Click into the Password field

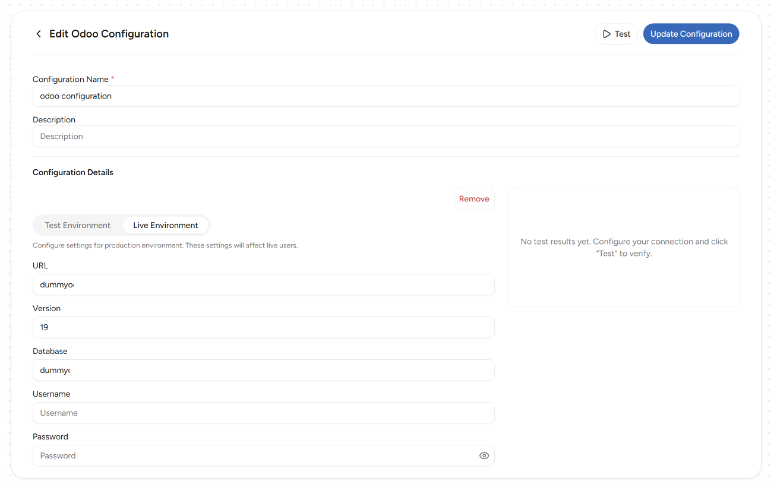[264, 456]
